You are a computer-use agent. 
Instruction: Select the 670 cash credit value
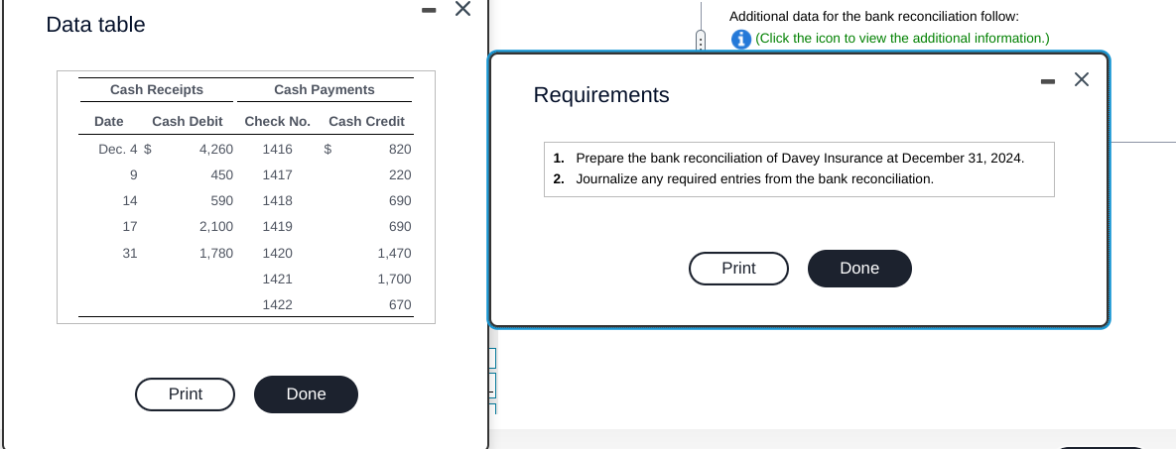401,305
